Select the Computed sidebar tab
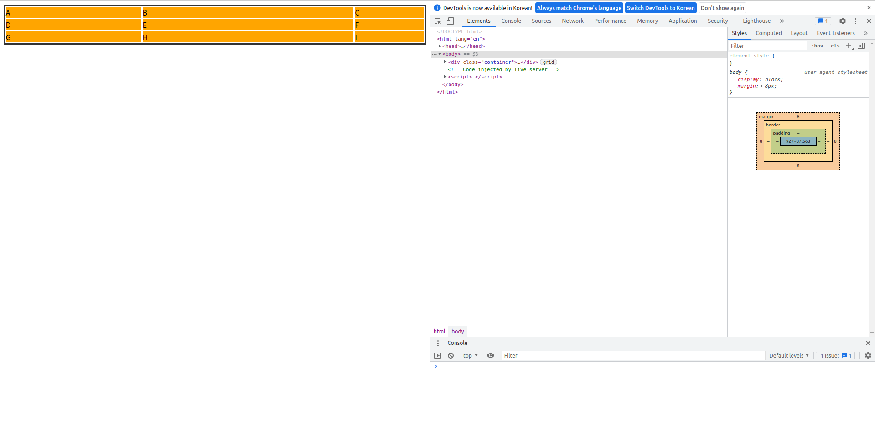 [x=768, y=33]
